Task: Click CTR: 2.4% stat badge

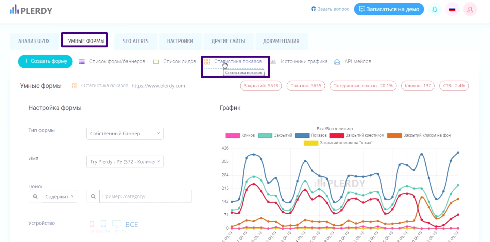Action: (x=454, y=86)
